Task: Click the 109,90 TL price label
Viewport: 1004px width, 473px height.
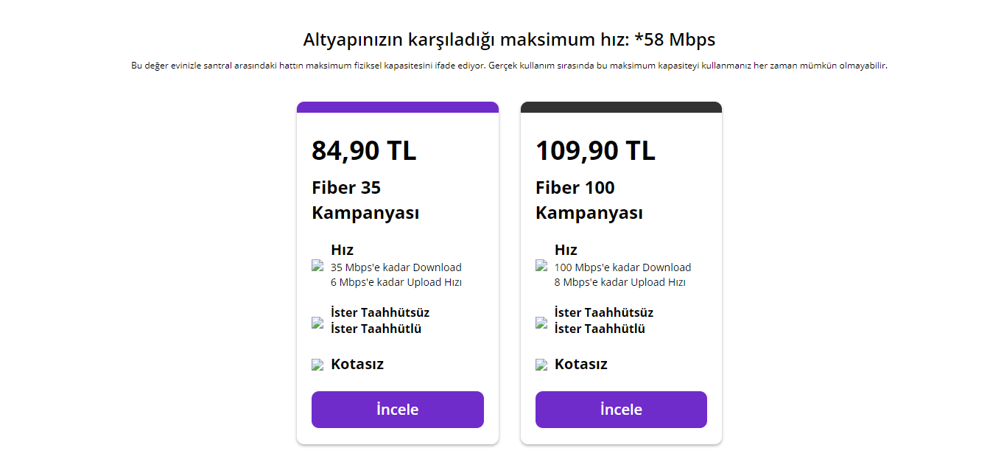Action: (x=595, y=150)
